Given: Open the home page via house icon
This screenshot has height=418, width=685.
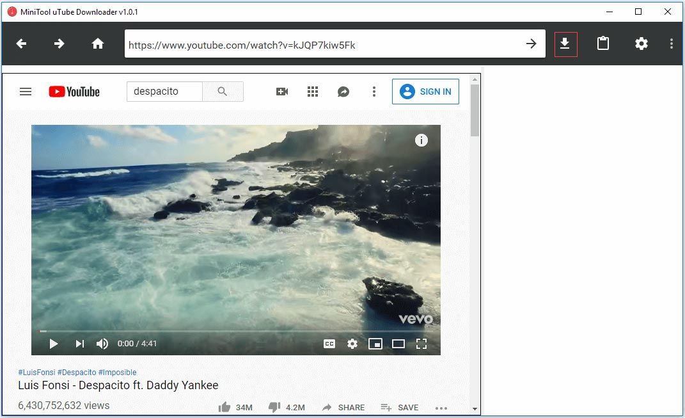Looking at the screenshot, I should 98,44.
